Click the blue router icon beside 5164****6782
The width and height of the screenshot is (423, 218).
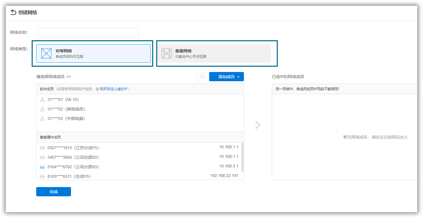[x=42, y=167]
